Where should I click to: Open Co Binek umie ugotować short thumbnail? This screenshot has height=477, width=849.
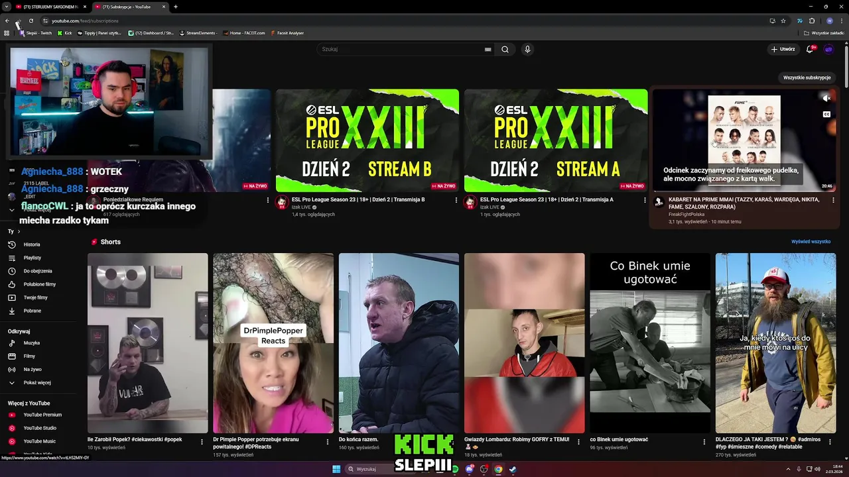point(650,343)
